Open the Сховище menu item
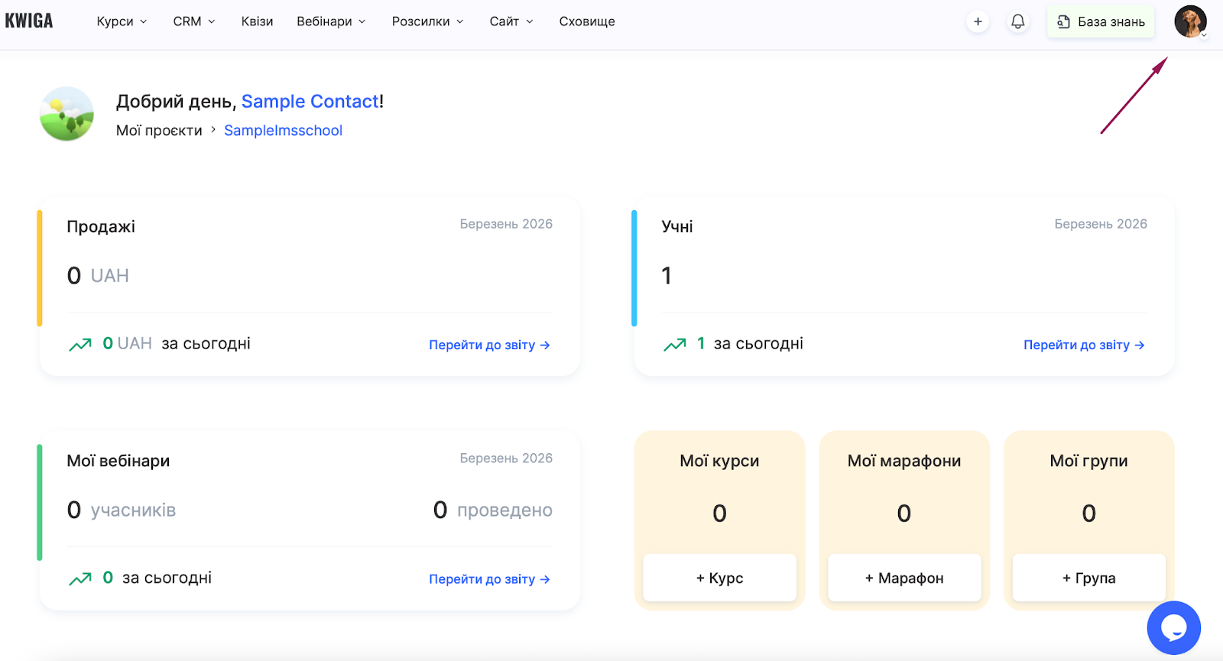Screen dimensions: 1223x661 click(x=587, y=21)
